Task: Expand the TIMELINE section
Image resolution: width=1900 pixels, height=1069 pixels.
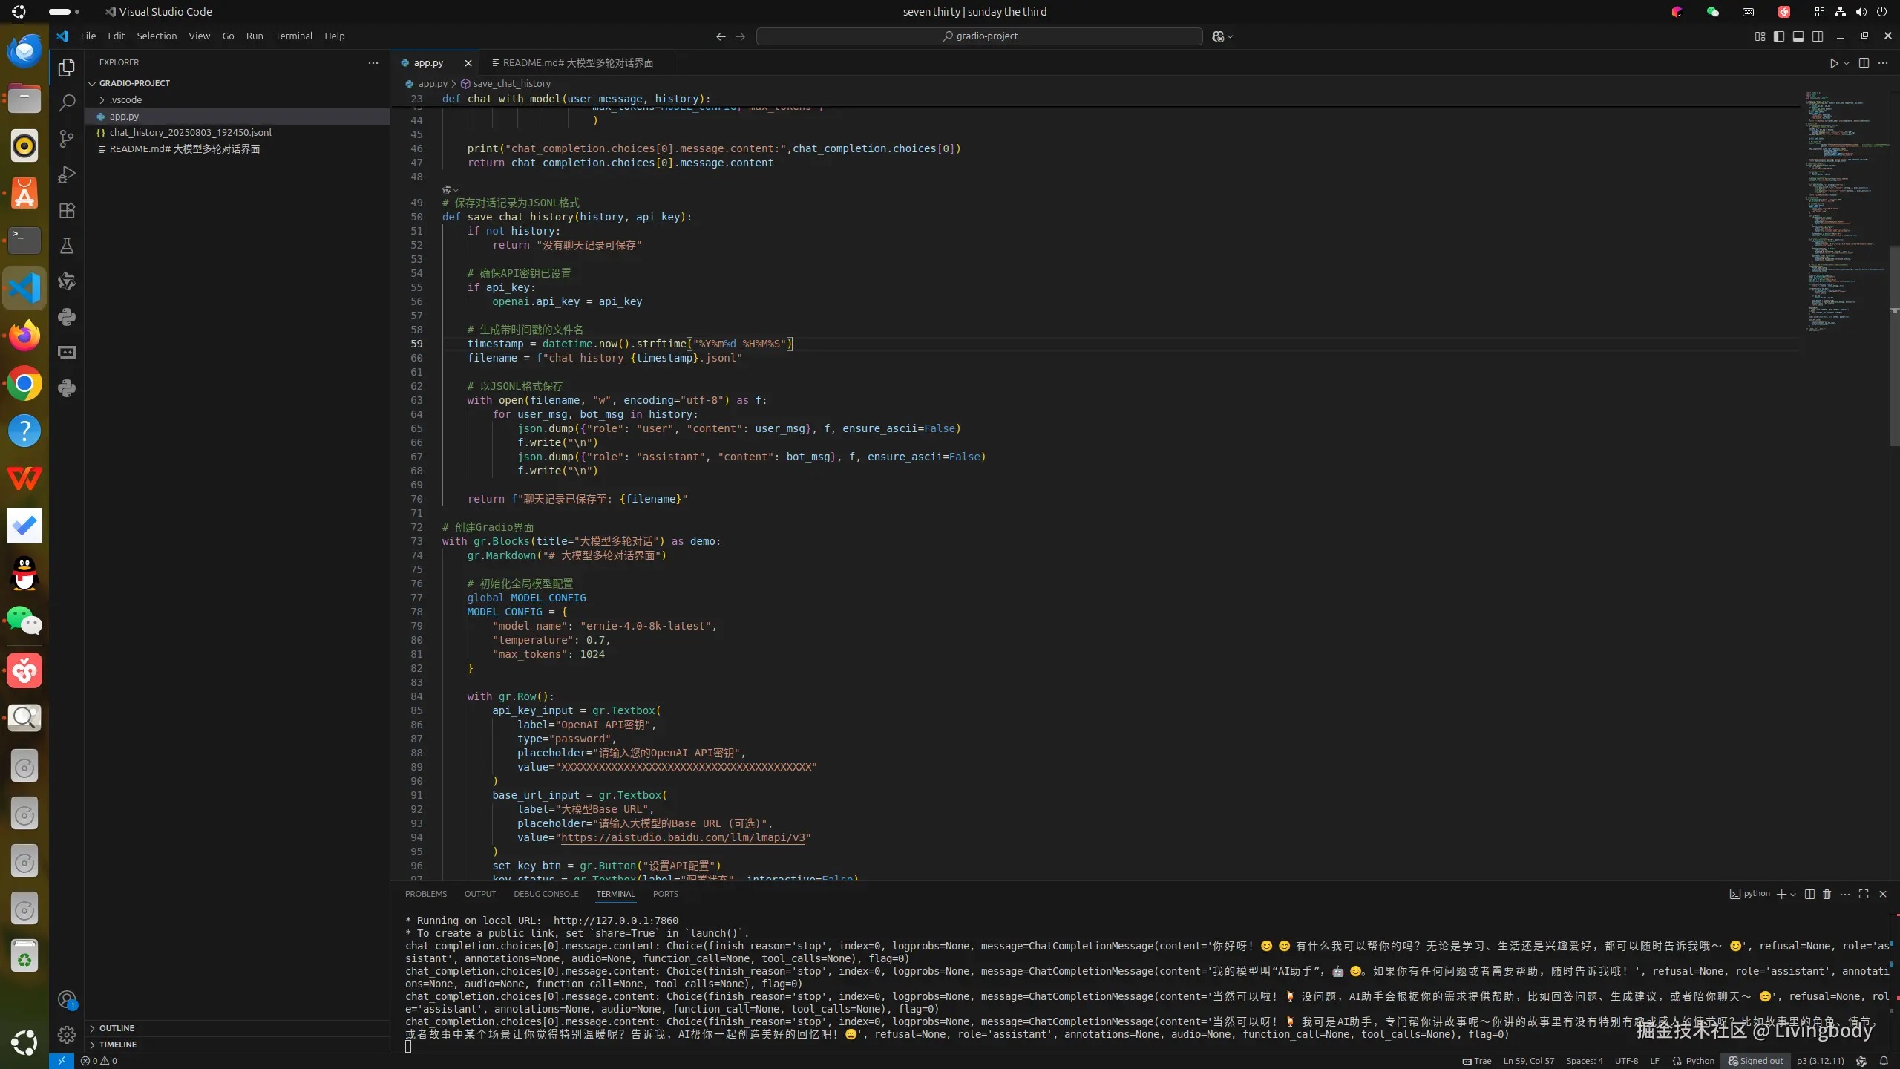Action: tap(117, 1045)
